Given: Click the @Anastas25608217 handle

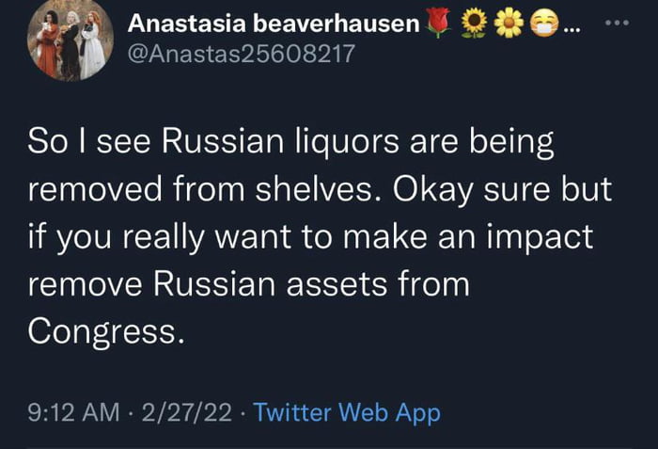Looking at the screenshot, I should [x=240, y=54].
